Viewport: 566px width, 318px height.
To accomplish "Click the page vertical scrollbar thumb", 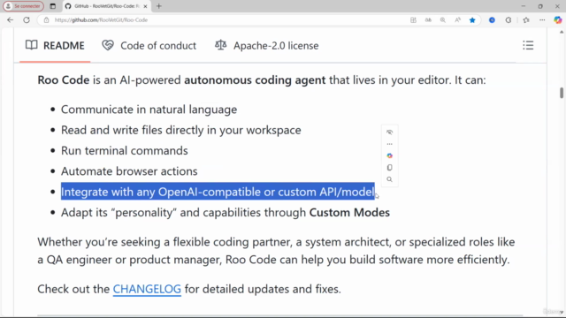I will coord(562,92).
